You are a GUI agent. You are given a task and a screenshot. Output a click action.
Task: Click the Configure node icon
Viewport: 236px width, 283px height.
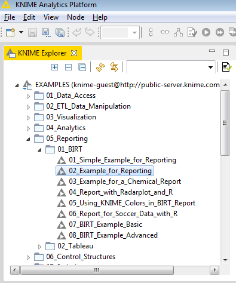[x=192, y=32]
